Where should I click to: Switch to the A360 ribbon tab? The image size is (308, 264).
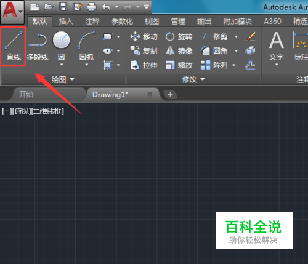(x=272, y=21)
